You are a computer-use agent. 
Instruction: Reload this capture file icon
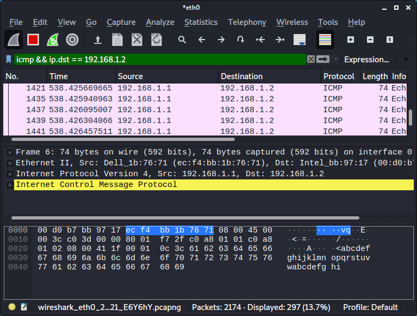pyautogui.click(x=157, y=40)
